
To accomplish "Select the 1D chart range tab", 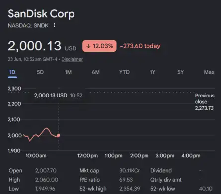I will pos(12,72).
